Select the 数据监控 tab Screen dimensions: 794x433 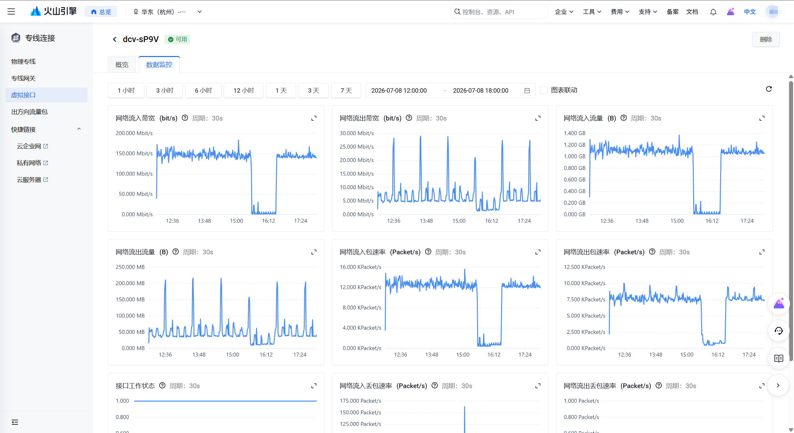click(159, 64)
